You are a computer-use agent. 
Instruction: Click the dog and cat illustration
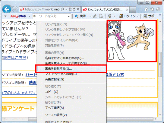(x=131, y=41)
